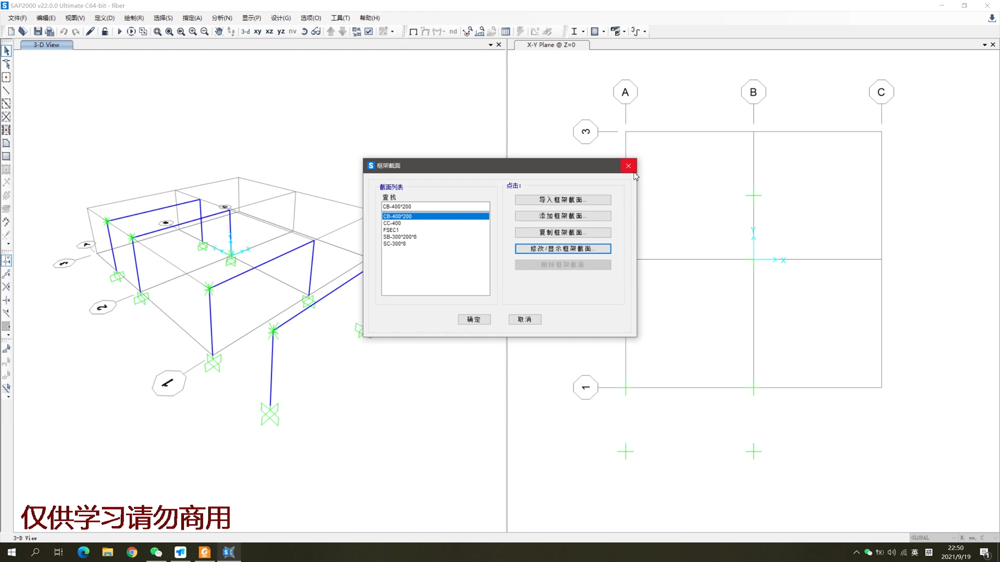This screenshot has width=1000, height=562.
Task: Open the GLOBAL coordinate system dropdown
Action: 954,538
